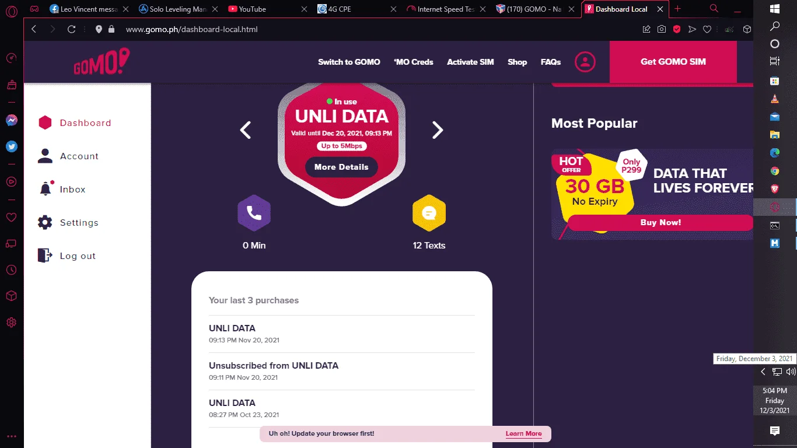The height and width of the screenshot is (448, 797).
Task: Switch to the YouTube tab
Action: (267, 9)
